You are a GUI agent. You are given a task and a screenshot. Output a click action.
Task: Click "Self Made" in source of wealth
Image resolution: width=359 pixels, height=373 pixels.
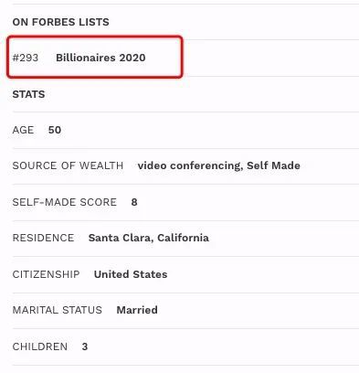[x=273, y=165]
